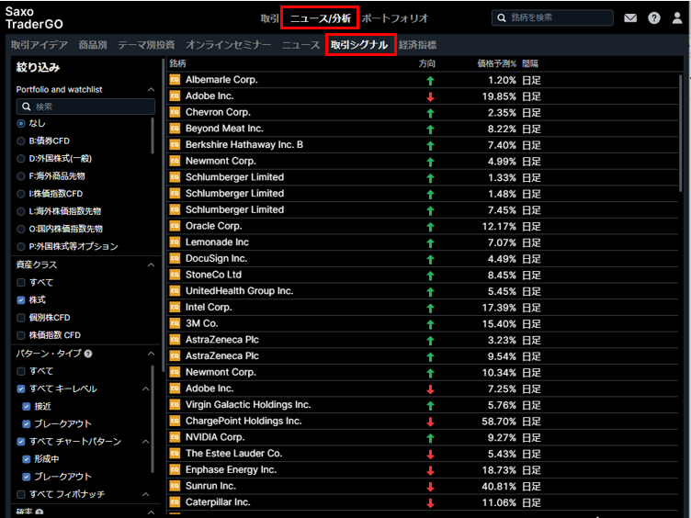Viewport: 691px width, 518px height.
Task: Select the D:外国株式(一般) radio option
Action: coord(21,159)
